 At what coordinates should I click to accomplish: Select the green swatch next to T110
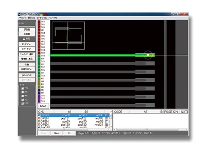39,56
